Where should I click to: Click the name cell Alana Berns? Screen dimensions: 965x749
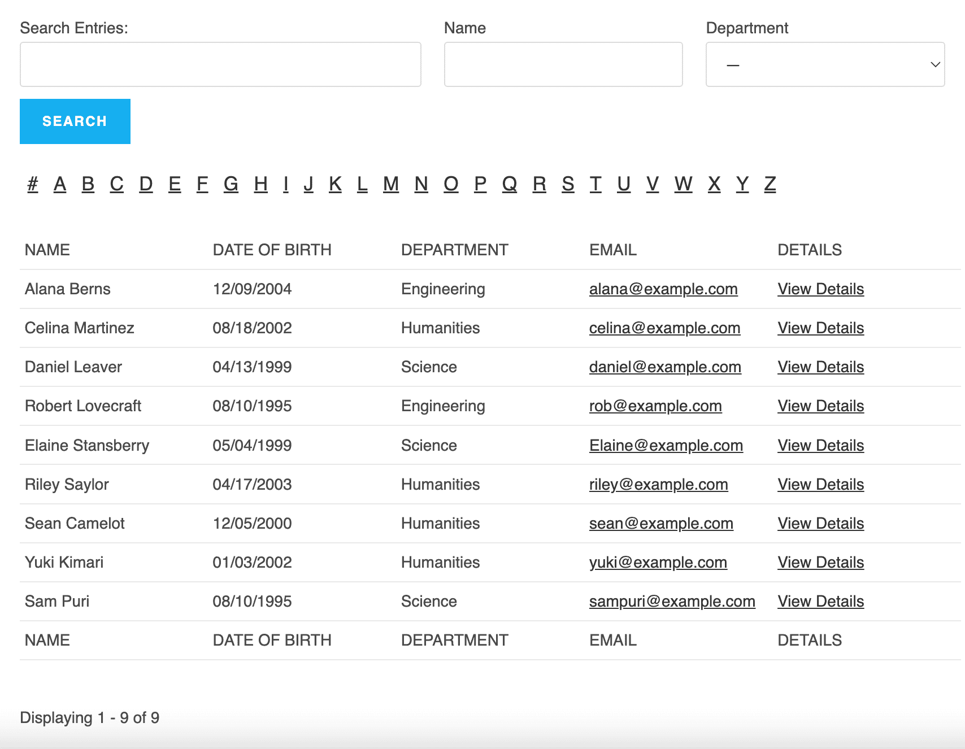[68, 289]
